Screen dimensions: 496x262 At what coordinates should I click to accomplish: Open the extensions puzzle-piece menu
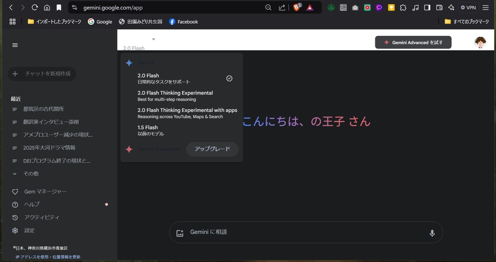[403, 7]
